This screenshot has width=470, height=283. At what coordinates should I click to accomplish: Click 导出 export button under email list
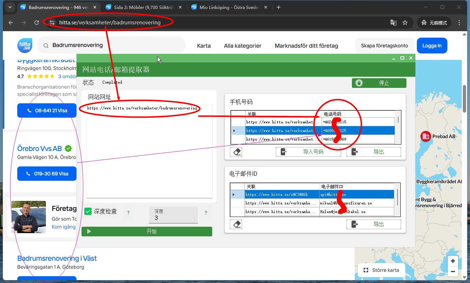[x=374, y=225]
